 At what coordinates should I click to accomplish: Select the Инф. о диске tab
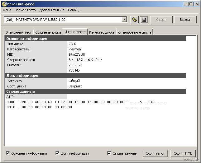click(75, 32)
